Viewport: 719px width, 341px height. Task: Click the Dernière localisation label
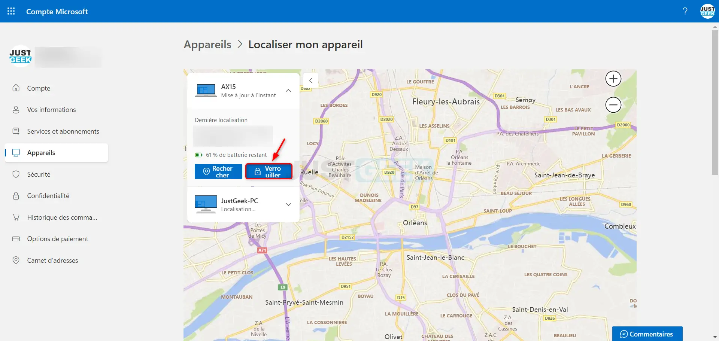221,120
